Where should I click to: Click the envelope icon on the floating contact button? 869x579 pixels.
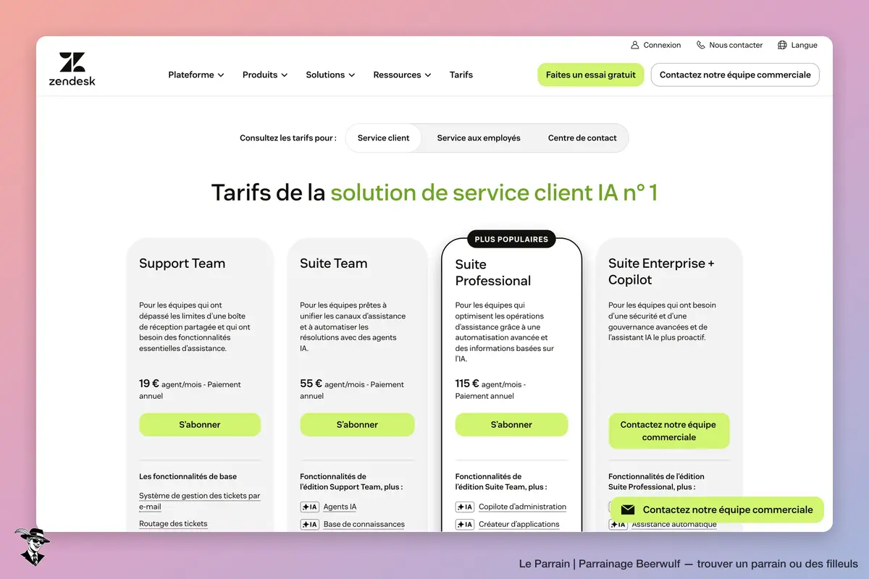click(x=628, y=510)
